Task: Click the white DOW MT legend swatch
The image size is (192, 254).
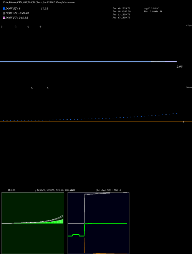Action: (4, 13)
